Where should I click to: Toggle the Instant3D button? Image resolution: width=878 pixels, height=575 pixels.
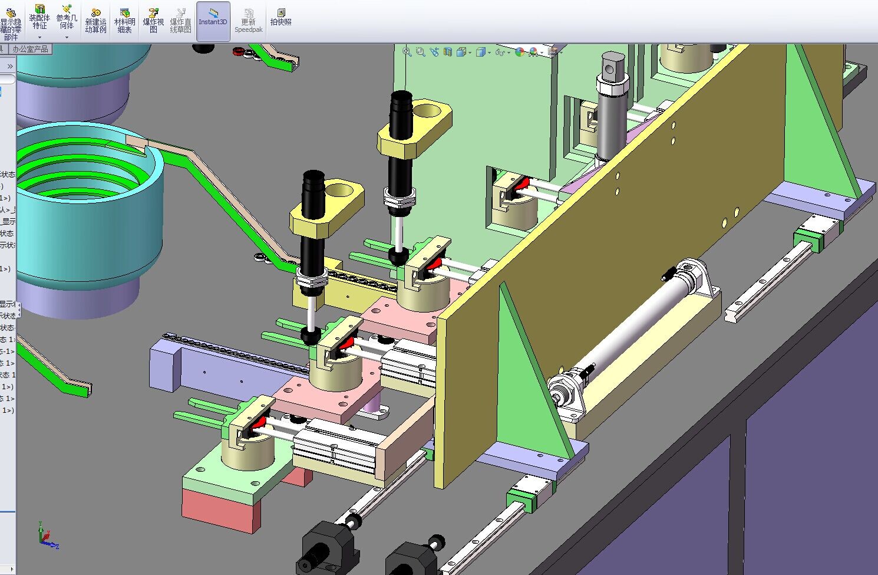pos(213,21)
